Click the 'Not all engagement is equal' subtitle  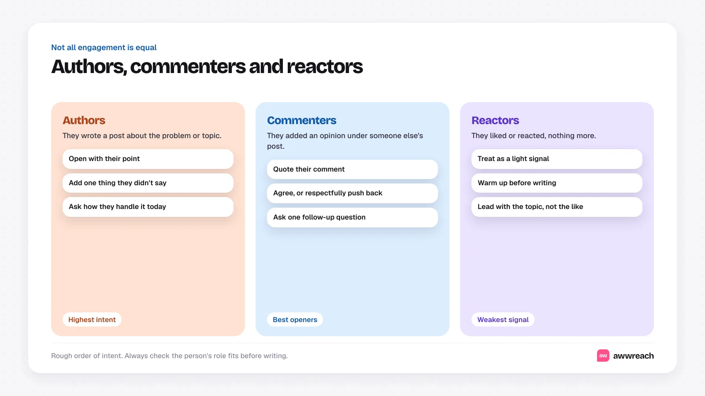coord(104,48)
